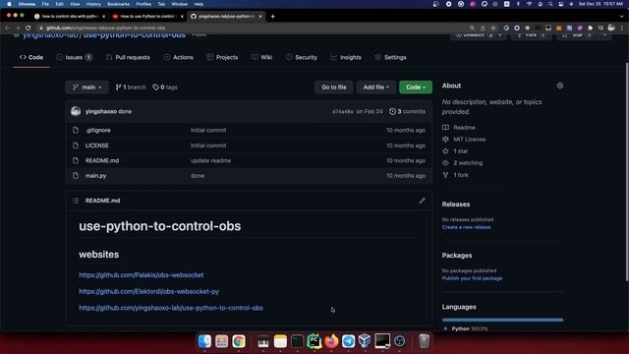Click the About section gear icon

560,86
